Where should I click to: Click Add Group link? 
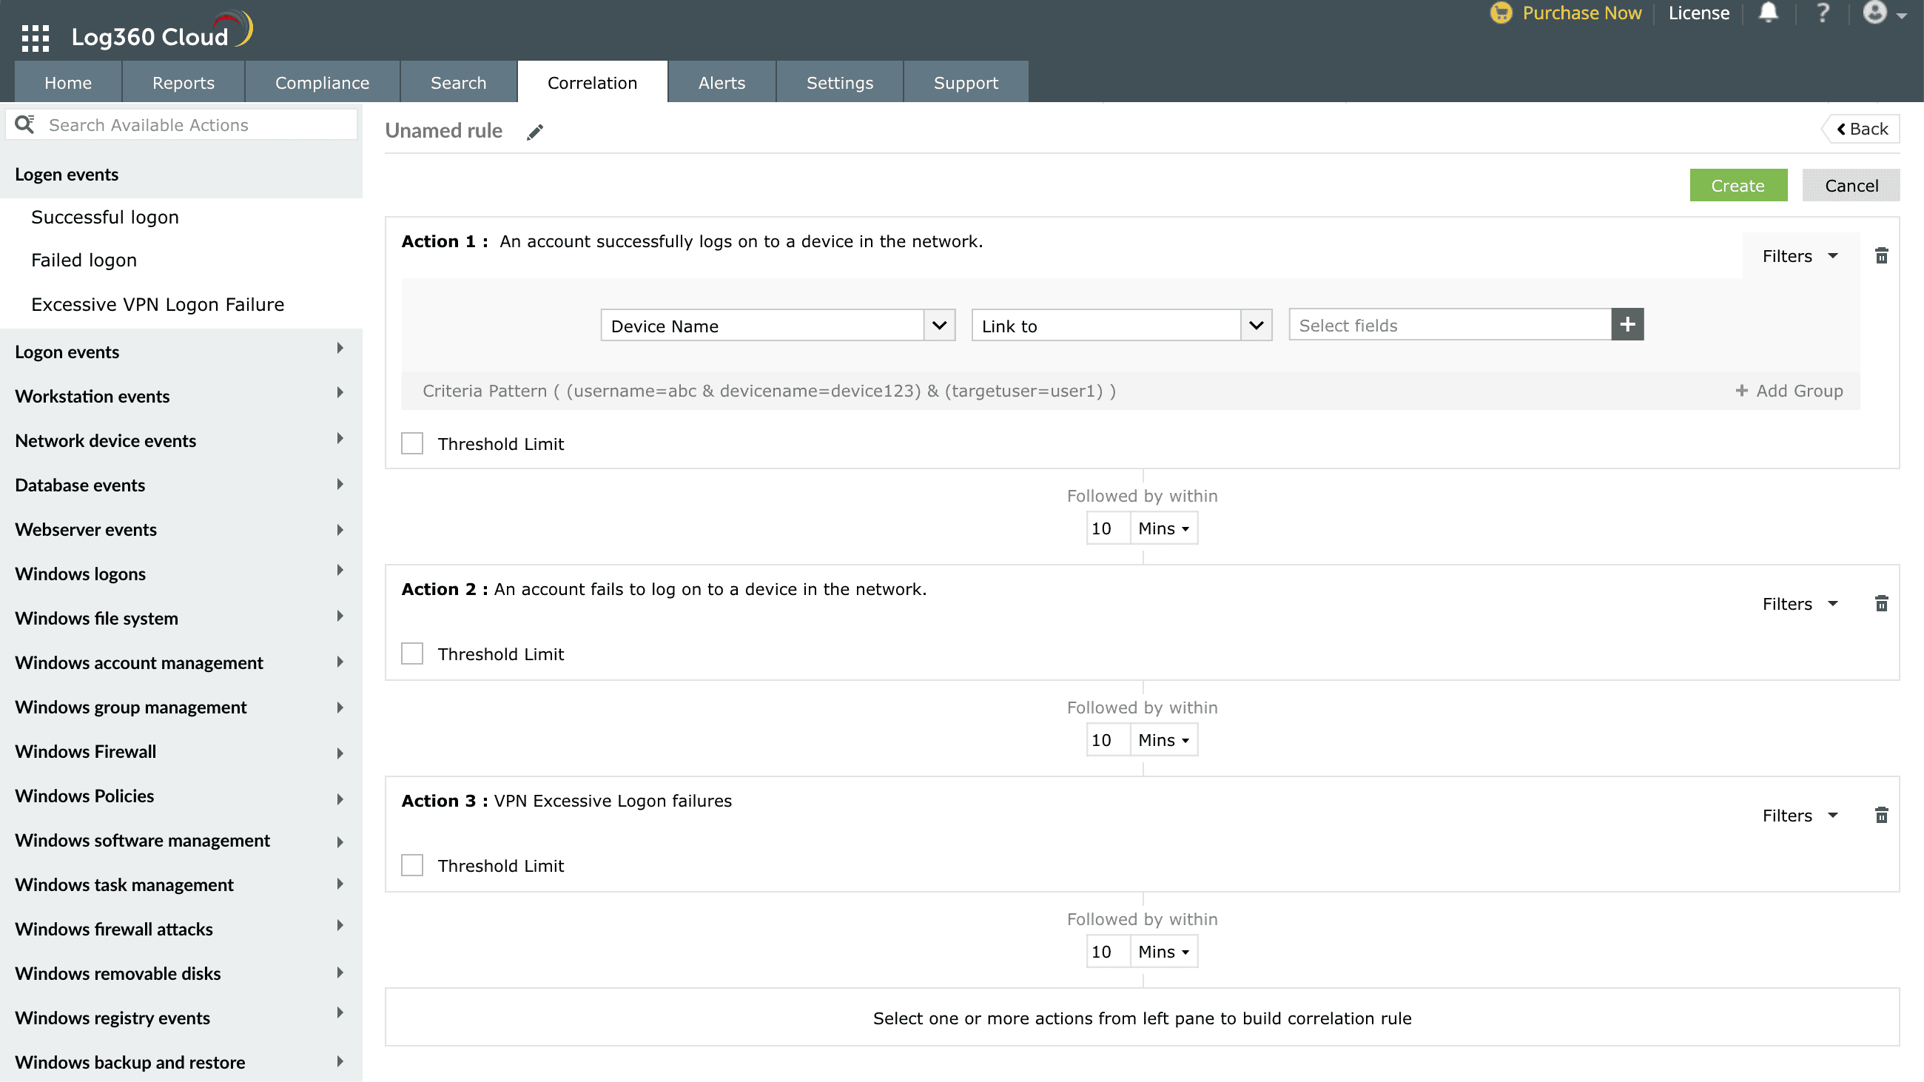point(1789,391)
